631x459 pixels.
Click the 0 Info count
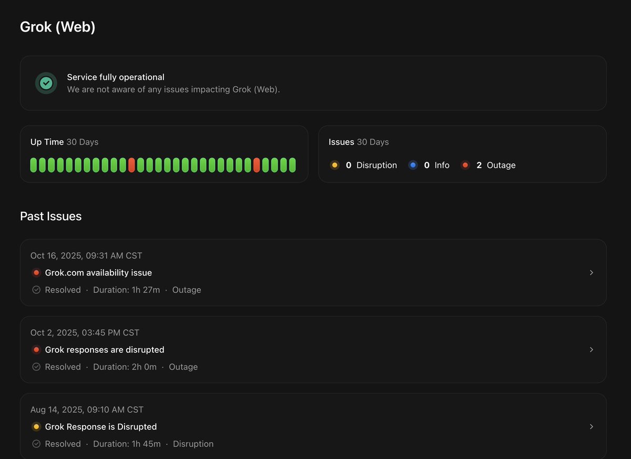(x=436, y=165)
